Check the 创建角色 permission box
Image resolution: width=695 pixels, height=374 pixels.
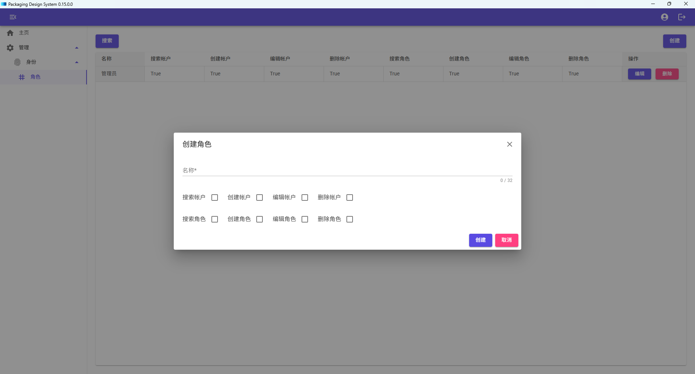point(260,219)
